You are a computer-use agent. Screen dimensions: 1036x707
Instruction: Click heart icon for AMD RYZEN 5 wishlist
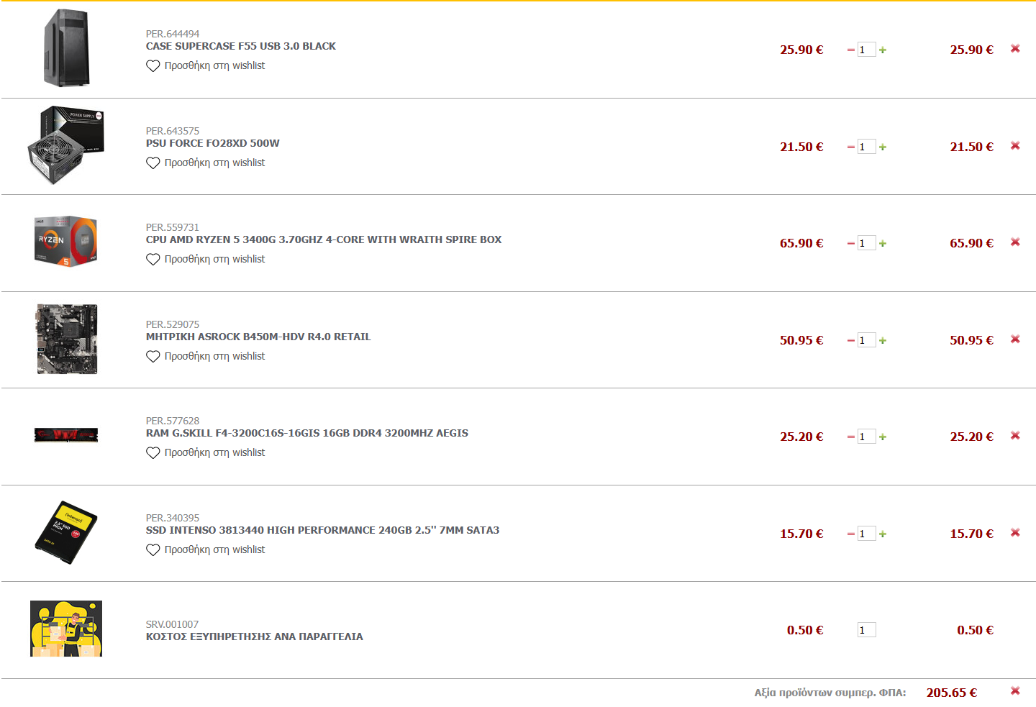coord(153,260)
